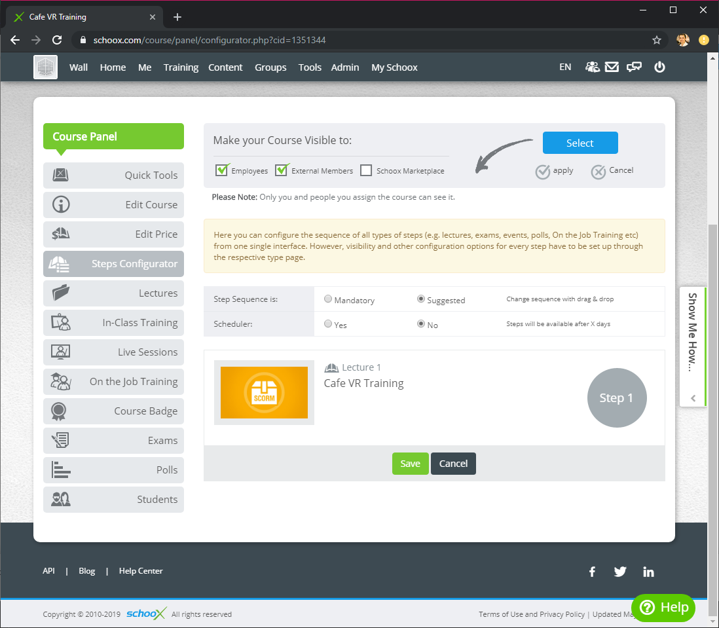Click the Course Badge ribbon icon

pos(59,411)
